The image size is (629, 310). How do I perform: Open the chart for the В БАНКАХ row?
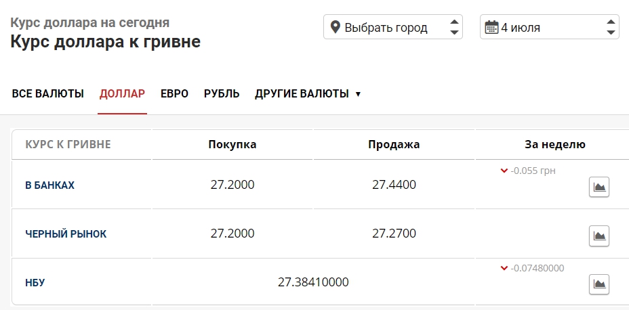[x=598, y=187]
